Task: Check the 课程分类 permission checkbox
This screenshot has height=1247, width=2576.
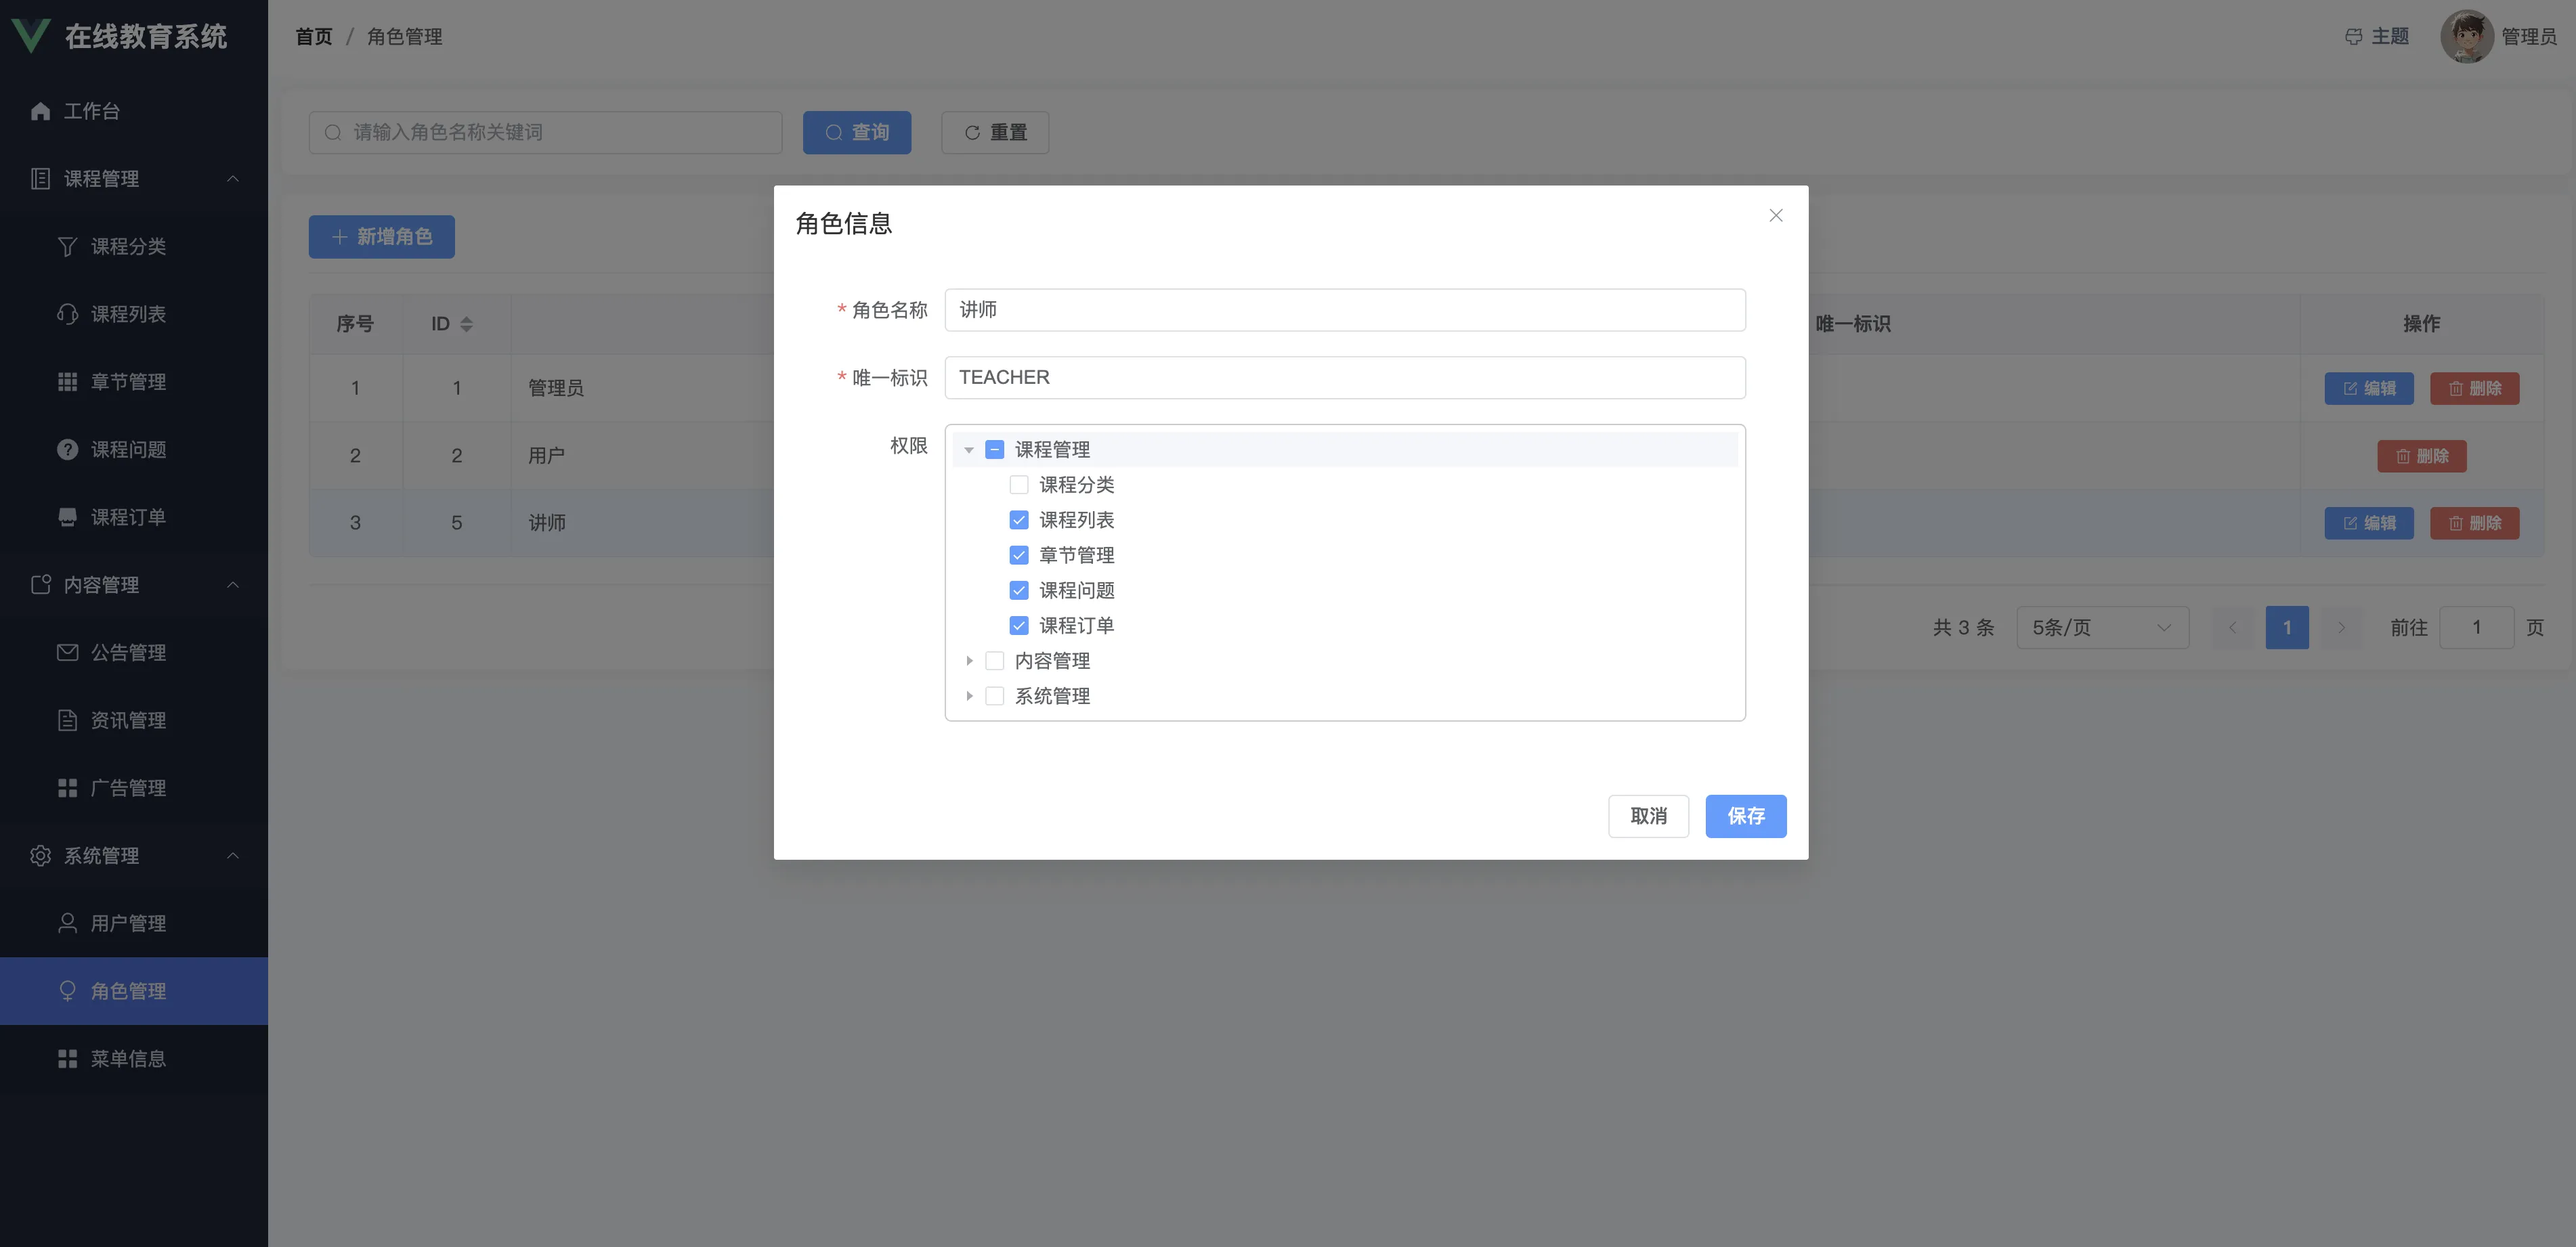Action: tap(1019, 485)
